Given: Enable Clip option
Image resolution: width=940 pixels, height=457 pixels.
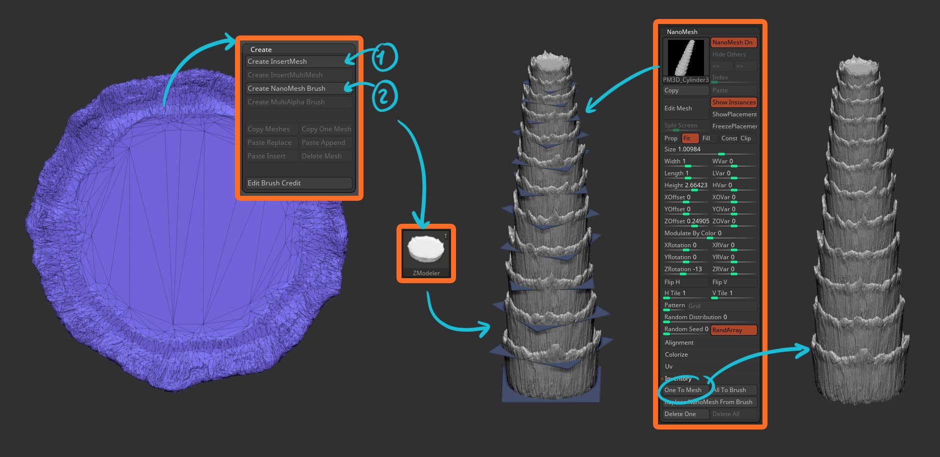Looking at the screenshot, I should pyautogui.click(x=747, y=138).
